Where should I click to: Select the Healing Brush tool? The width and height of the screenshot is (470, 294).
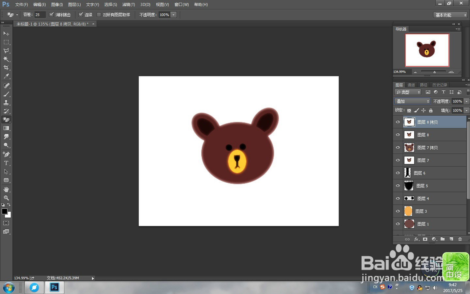[6, 85]
